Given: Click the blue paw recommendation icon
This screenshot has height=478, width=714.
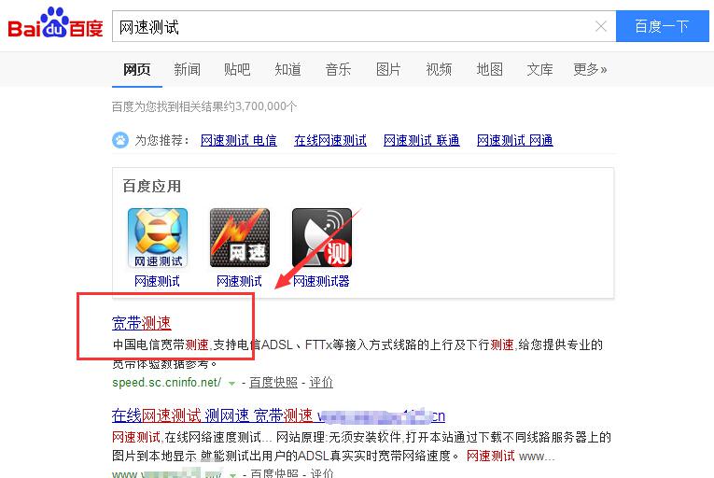Looking at the screenshot, I should pyautogui.click(x=120, y=140).
